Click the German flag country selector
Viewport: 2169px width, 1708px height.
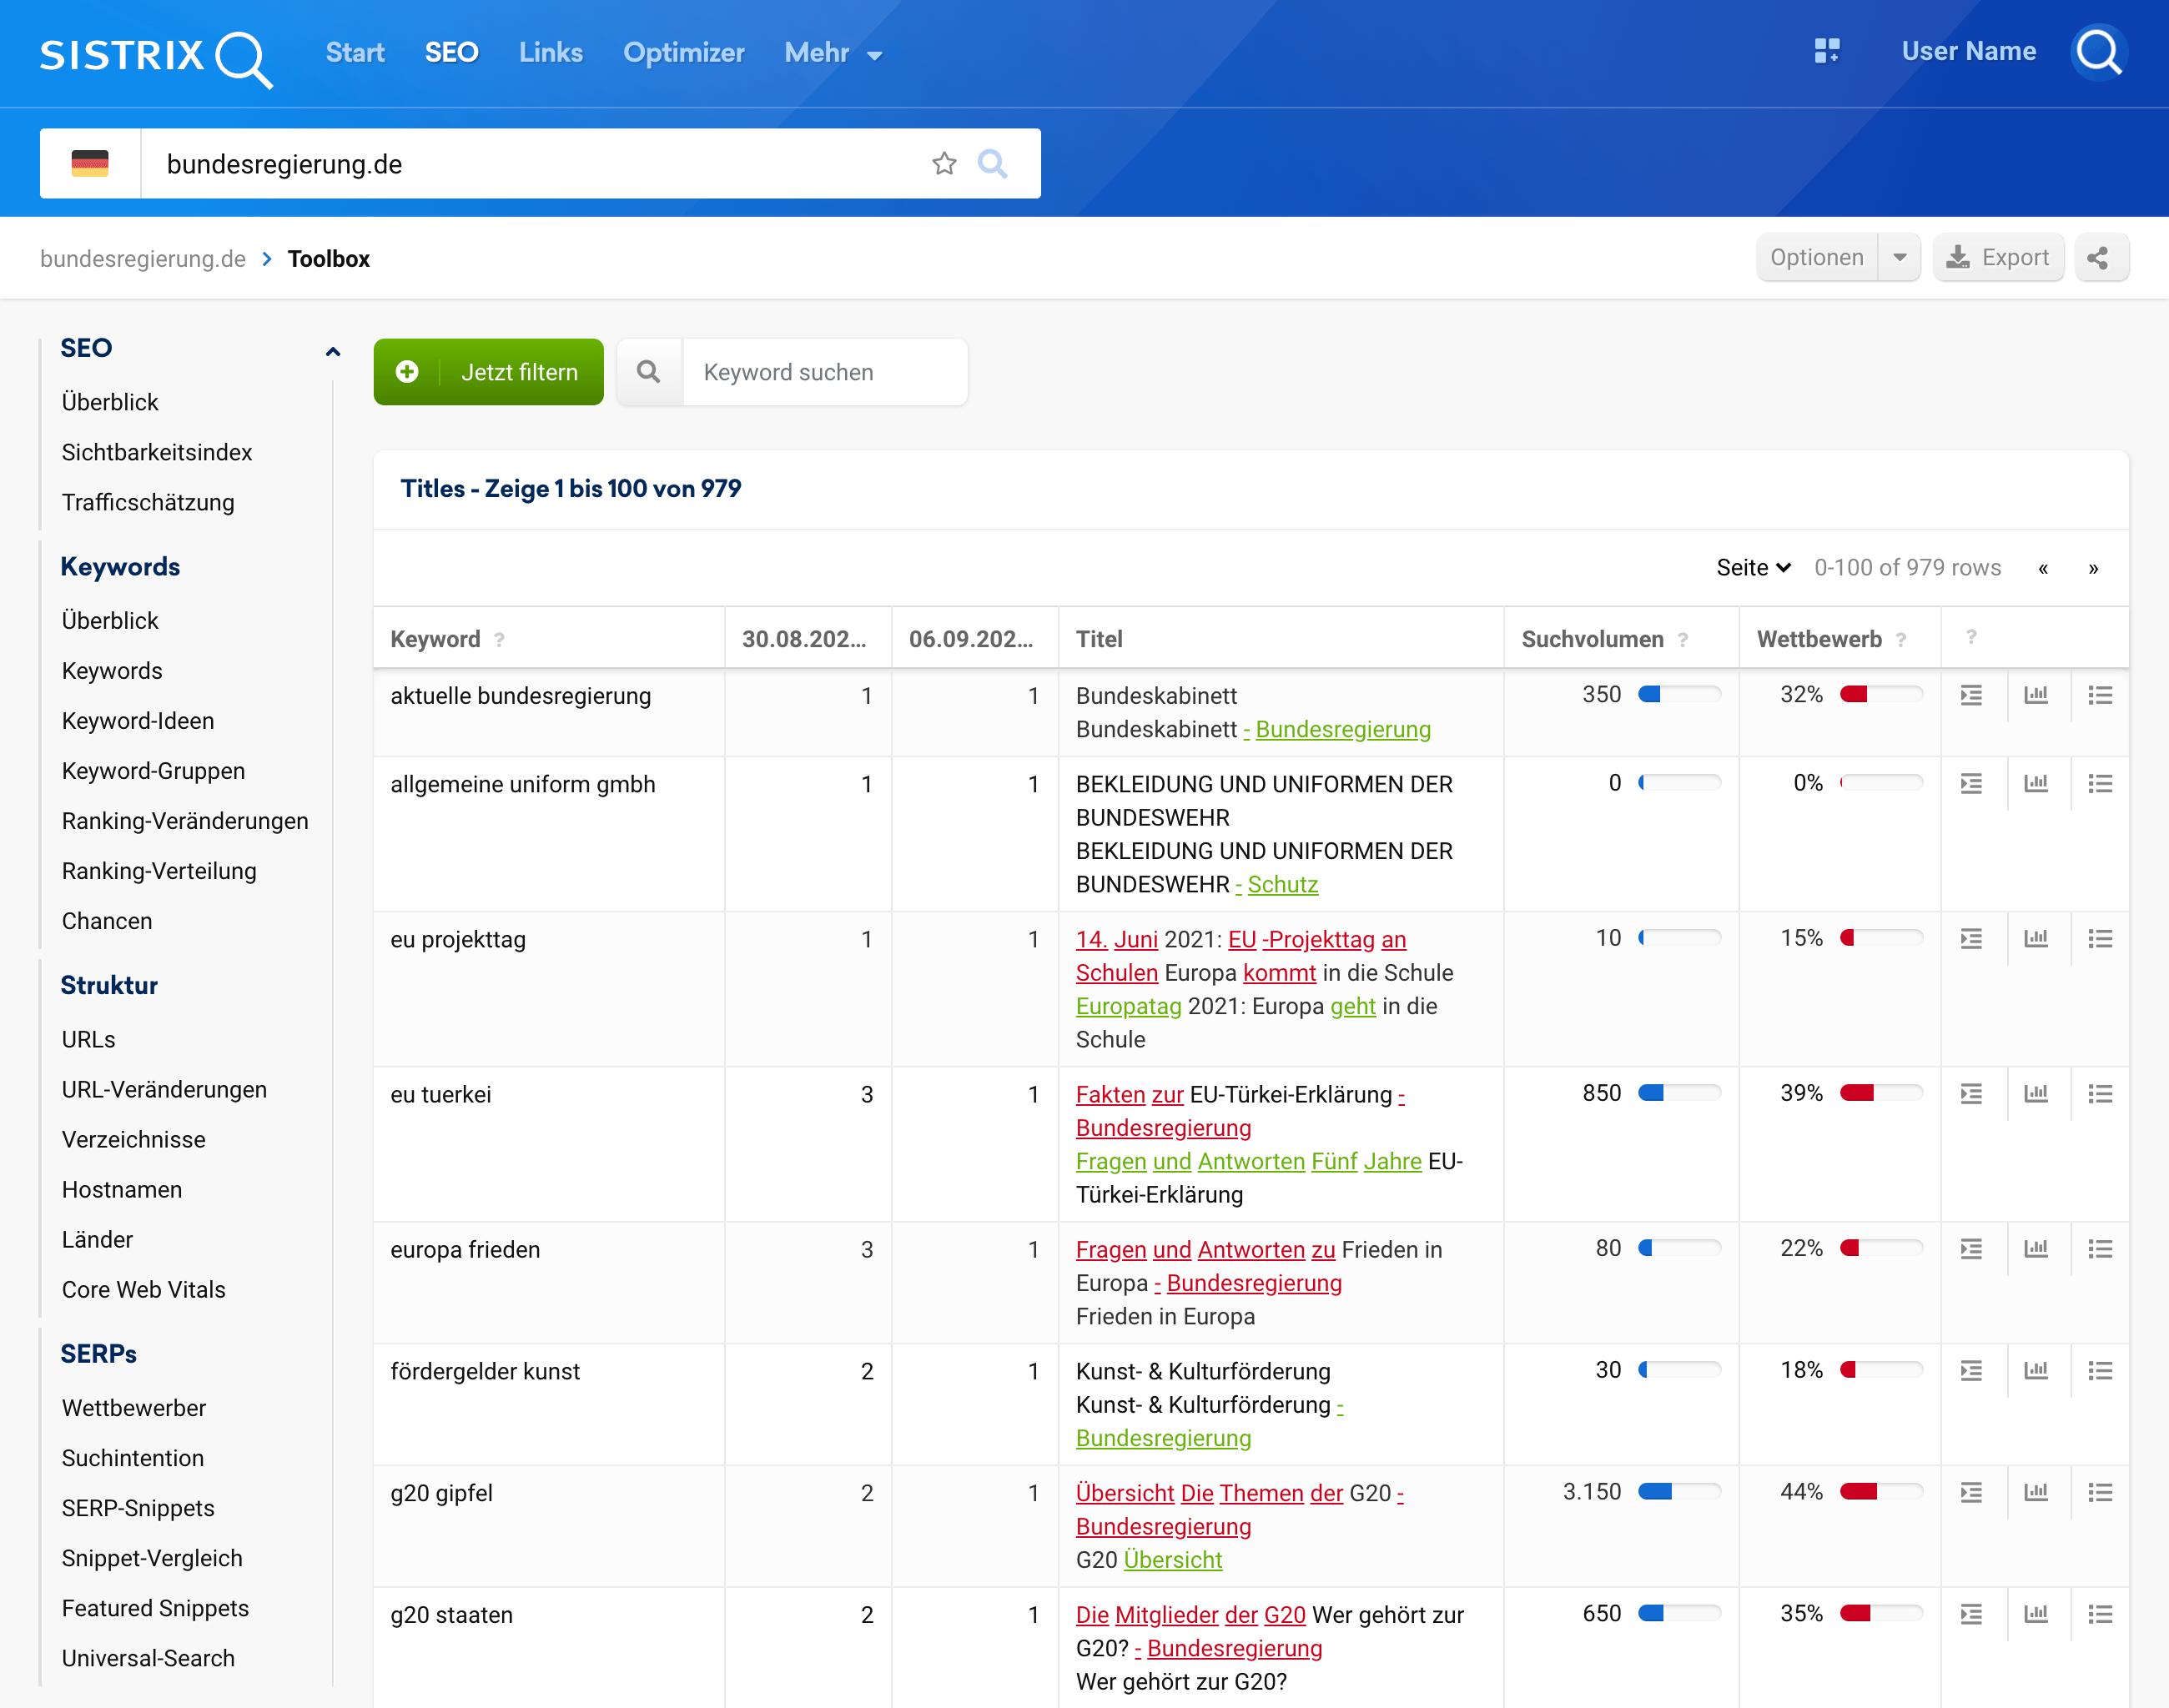click(x=90, y=164)
